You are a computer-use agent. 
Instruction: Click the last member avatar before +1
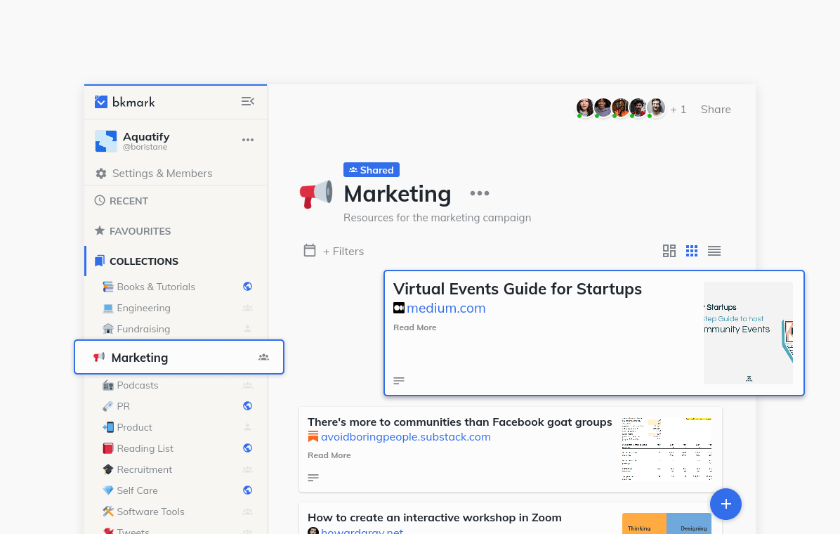(x=656, y=108)
